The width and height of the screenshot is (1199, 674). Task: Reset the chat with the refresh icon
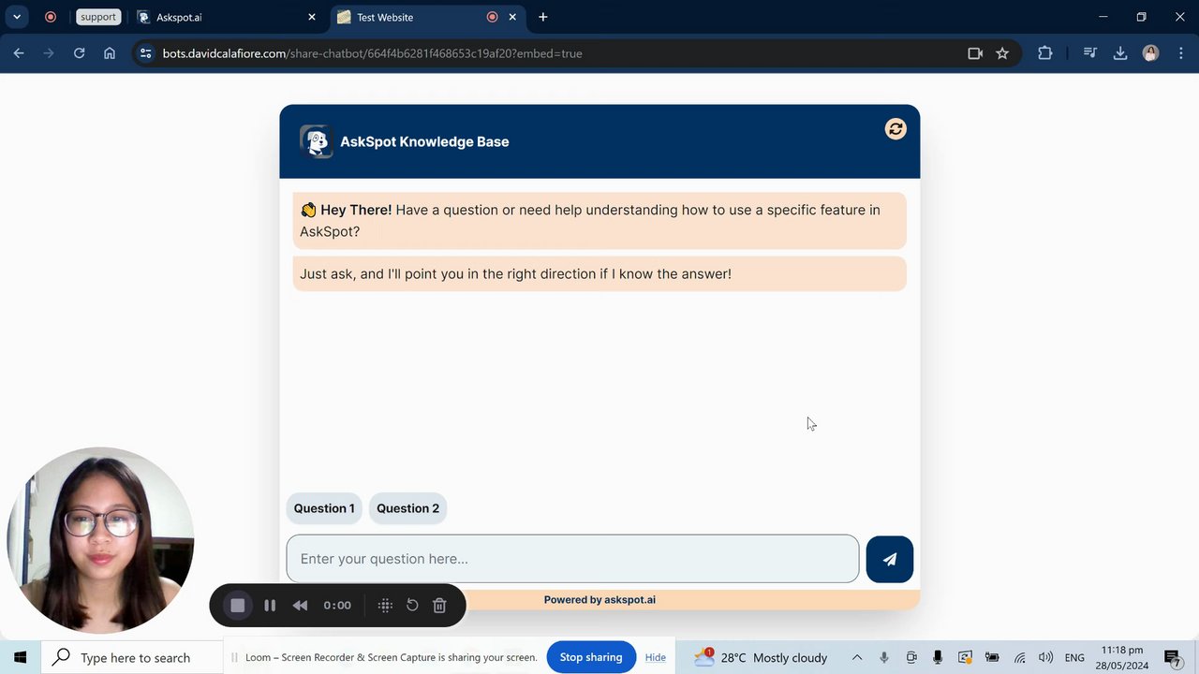coord(896,129)
